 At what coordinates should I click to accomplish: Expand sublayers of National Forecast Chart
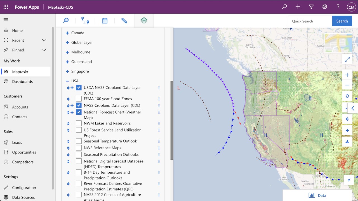[x=72, y=112]
